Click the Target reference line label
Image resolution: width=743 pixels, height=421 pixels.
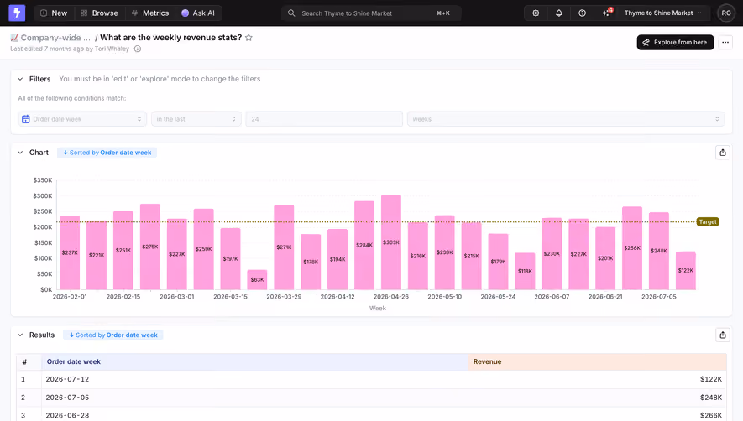pyautogui.click(x=708, y=221)
